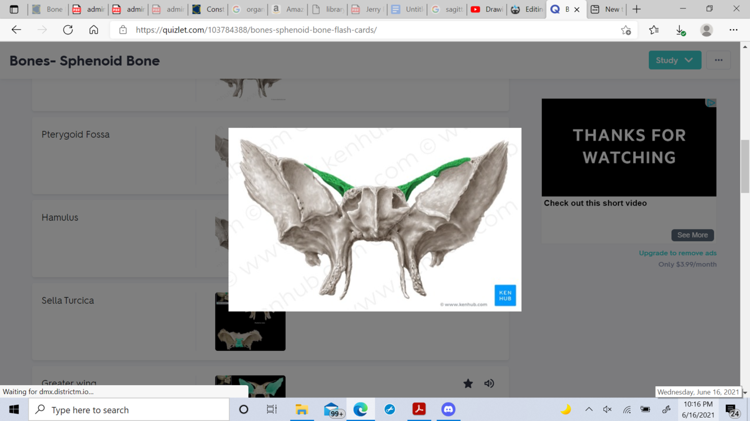Switch to the Amaz tab
Viewport: 750px width, 421px height.
pyautogui.click(x=287, y=9)
